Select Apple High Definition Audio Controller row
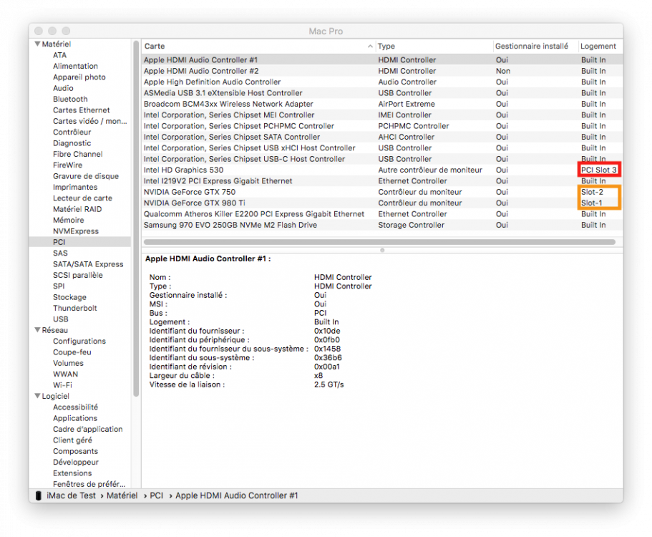 [382, 82]
